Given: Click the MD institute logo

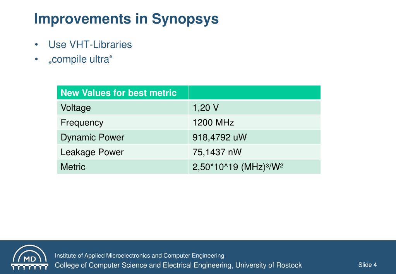Looking at the screenshot, I should tap(29, 257).
